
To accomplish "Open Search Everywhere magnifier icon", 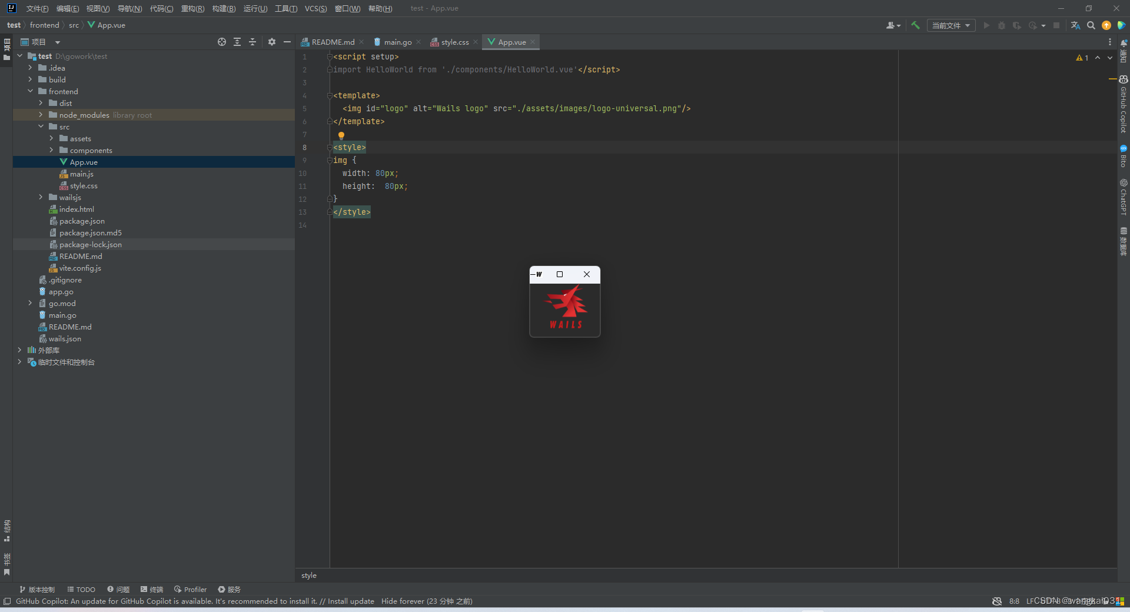I will point(1091,25).
